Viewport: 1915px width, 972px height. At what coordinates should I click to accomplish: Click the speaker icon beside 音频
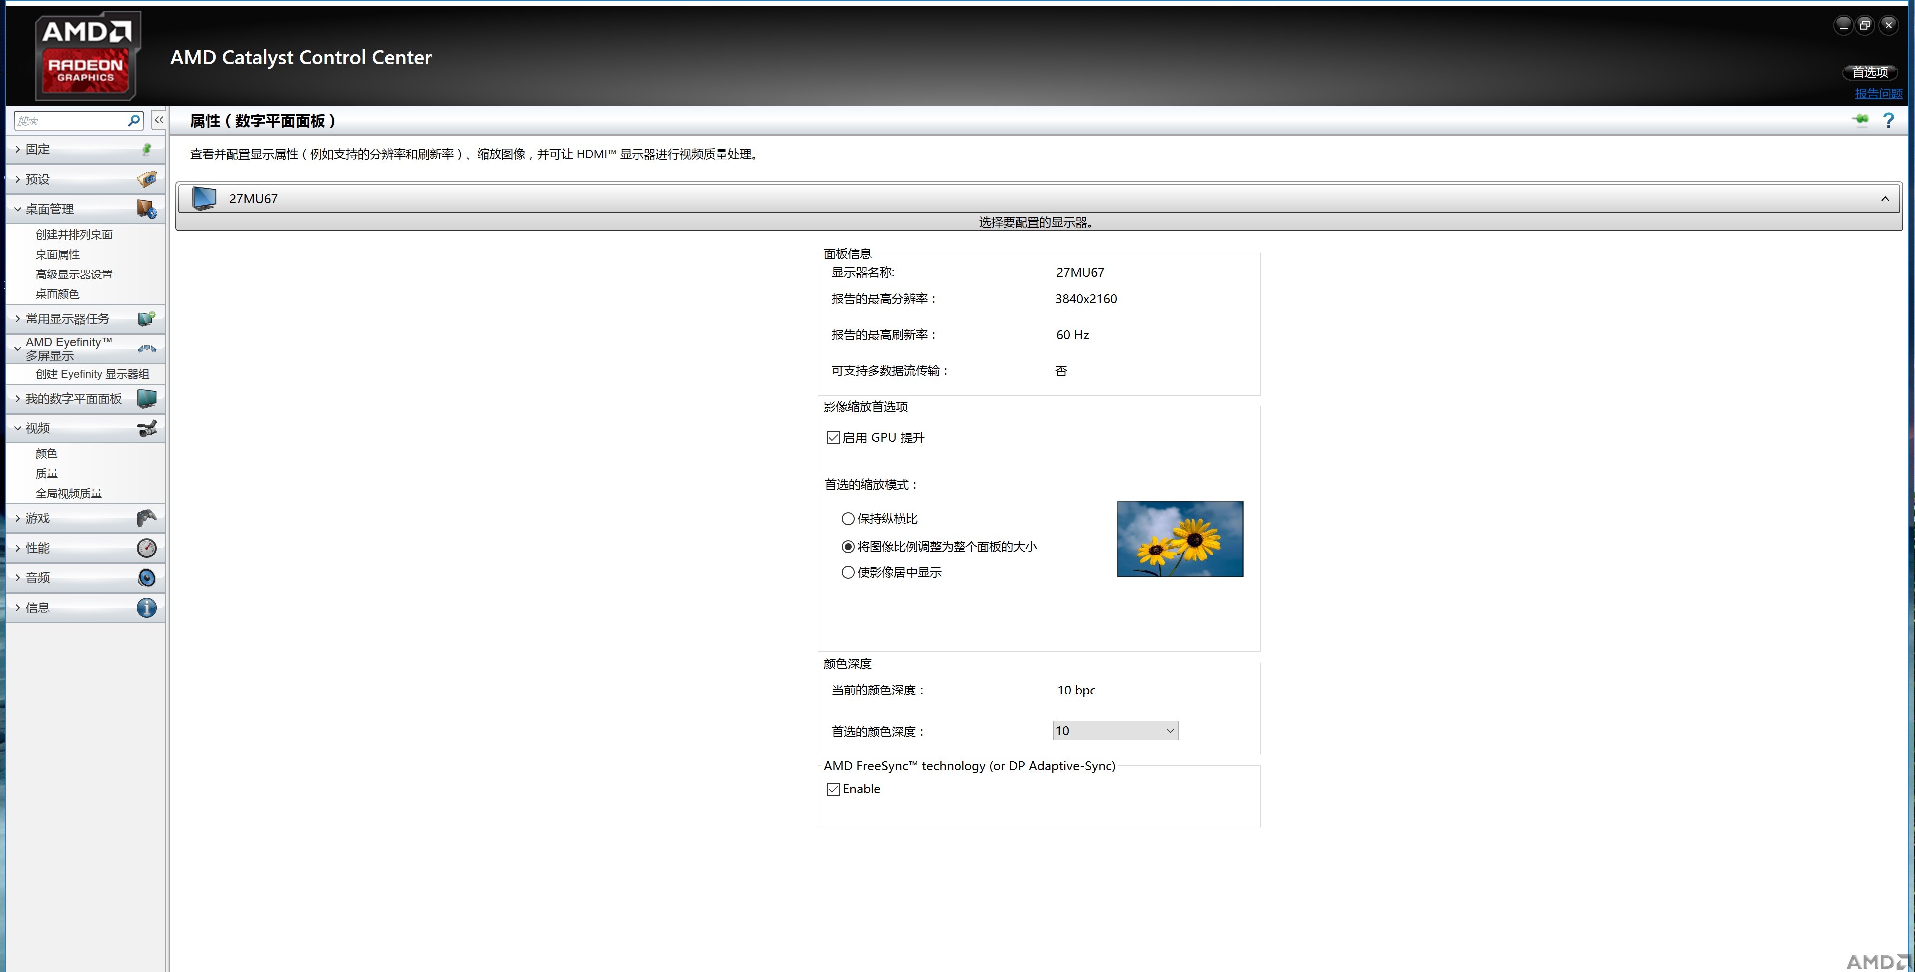coord(147,577)
